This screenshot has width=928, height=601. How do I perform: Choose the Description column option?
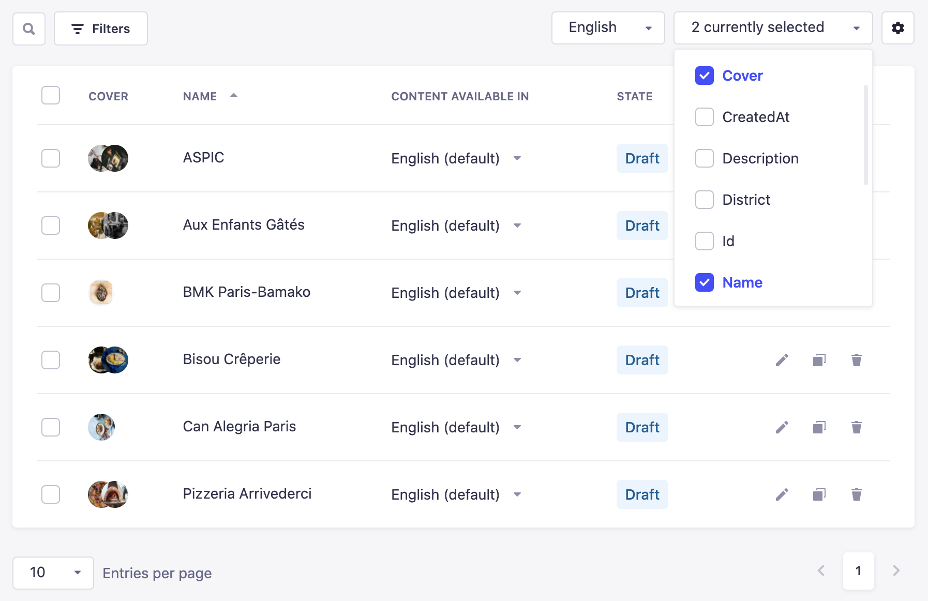coord(704,158)
